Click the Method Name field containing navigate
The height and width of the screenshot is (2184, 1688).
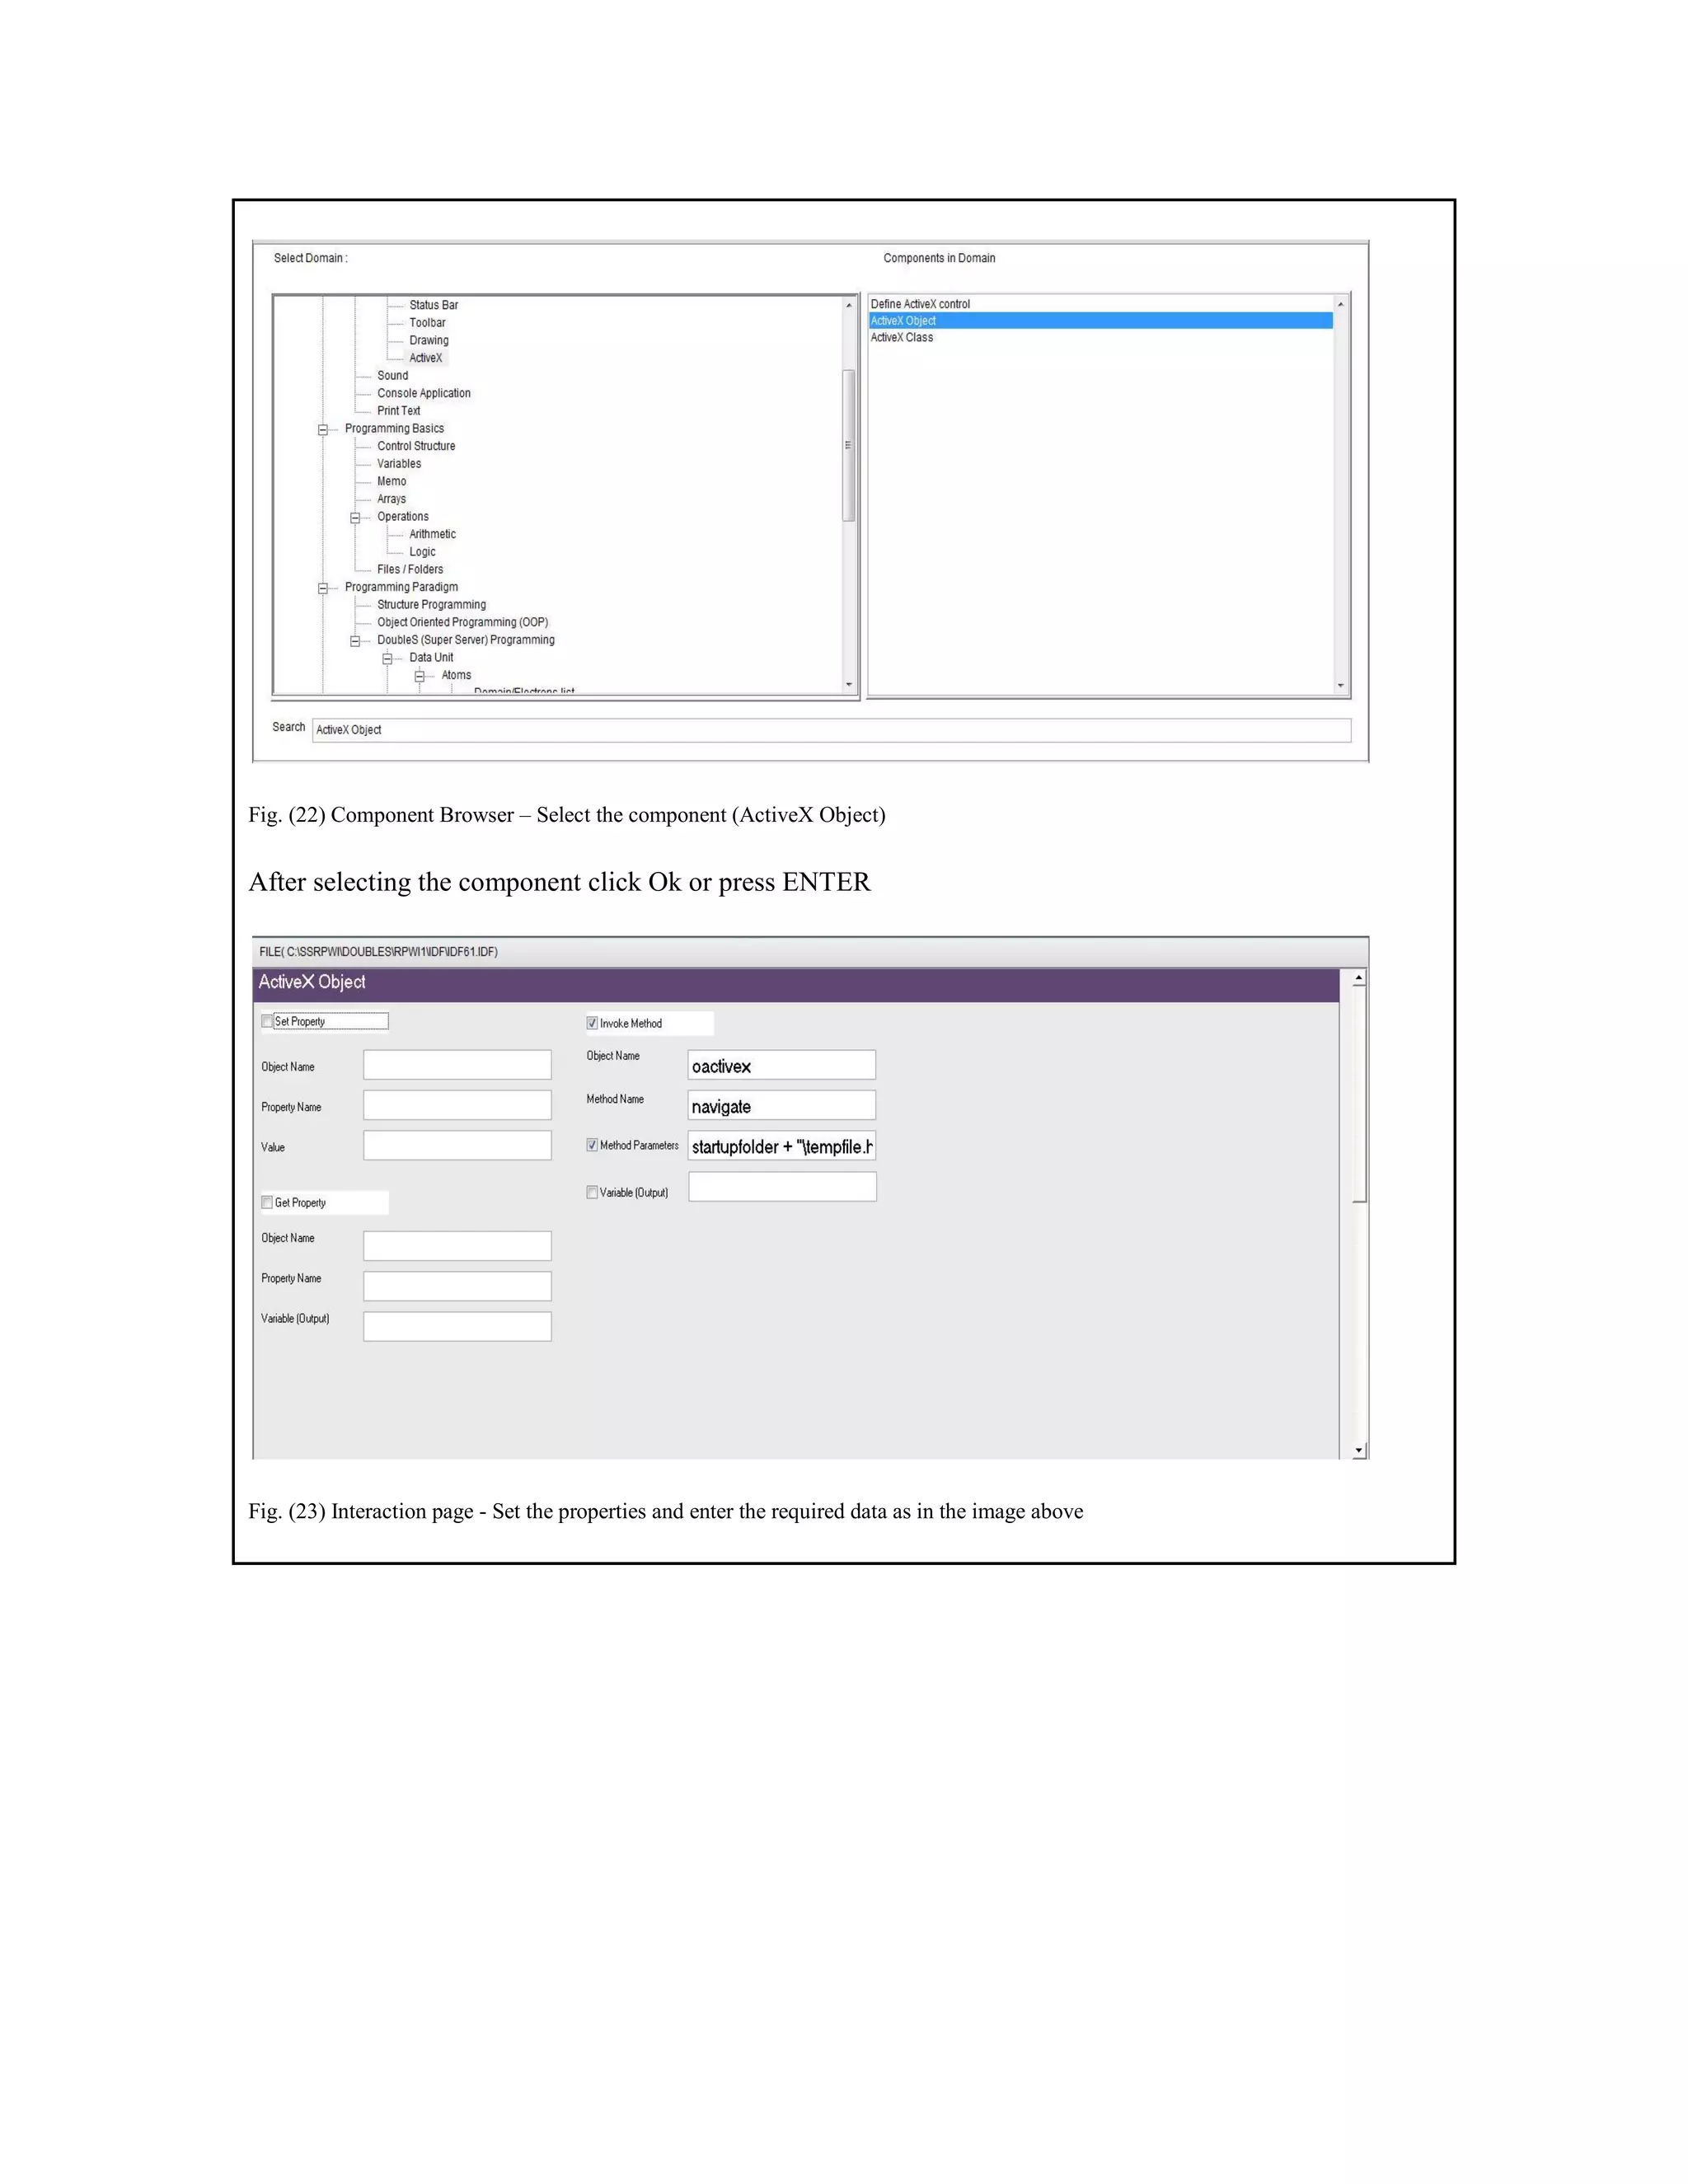[781, 1106]
